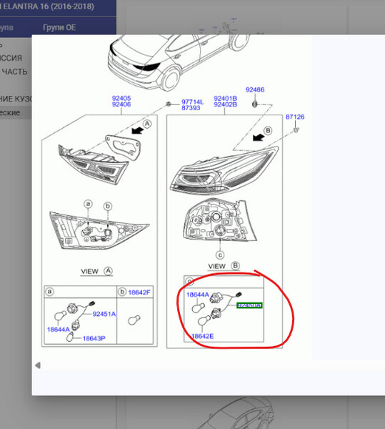Image resolution: width=385 pixels, height=429 pixels.
Task: Click the car overview illustration
Action: point(179,61)
